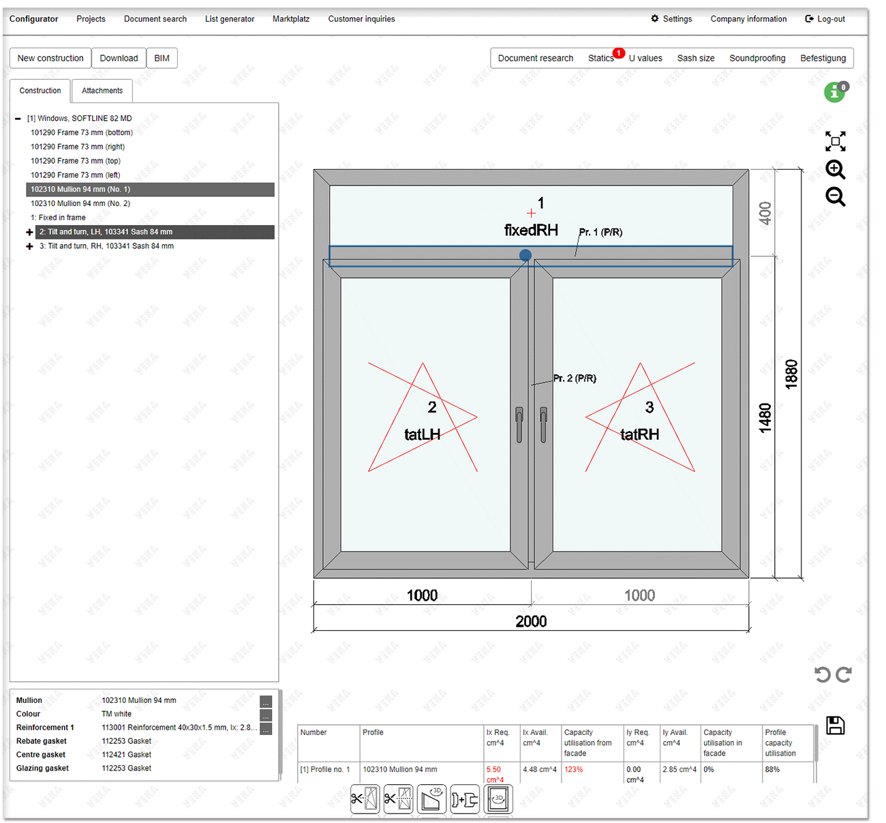
Task: Open the Projects menu
Action: pyautogui.click(x=91, y=19)
